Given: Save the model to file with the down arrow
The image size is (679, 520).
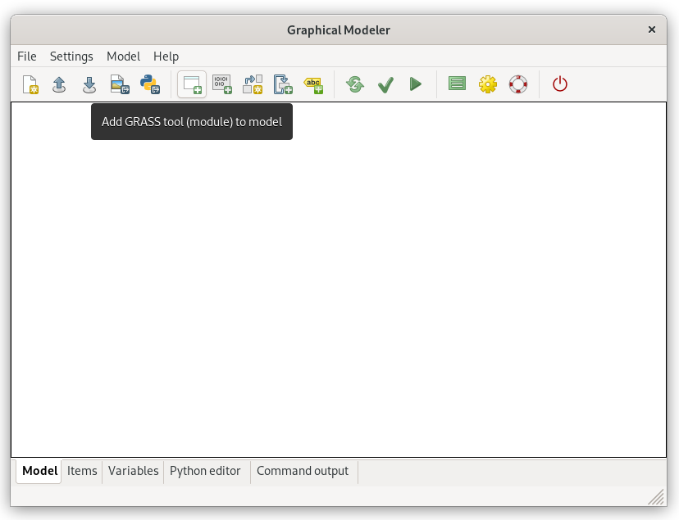Looking at the screenshot, I should tap(89, 84).
